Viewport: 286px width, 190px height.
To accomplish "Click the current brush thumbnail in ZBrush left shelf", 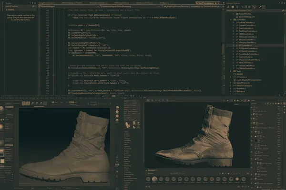I will [x=1, y=109].
